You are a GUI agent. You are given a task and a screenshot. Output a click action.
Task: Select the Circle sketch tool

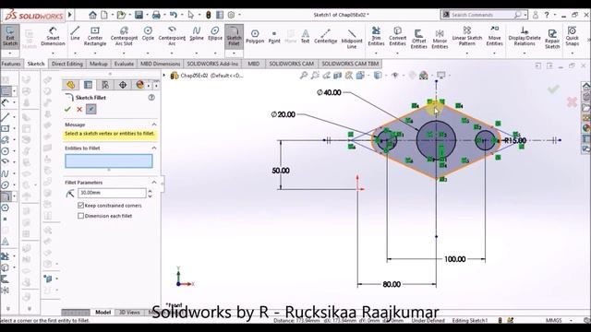pos(148,33)
